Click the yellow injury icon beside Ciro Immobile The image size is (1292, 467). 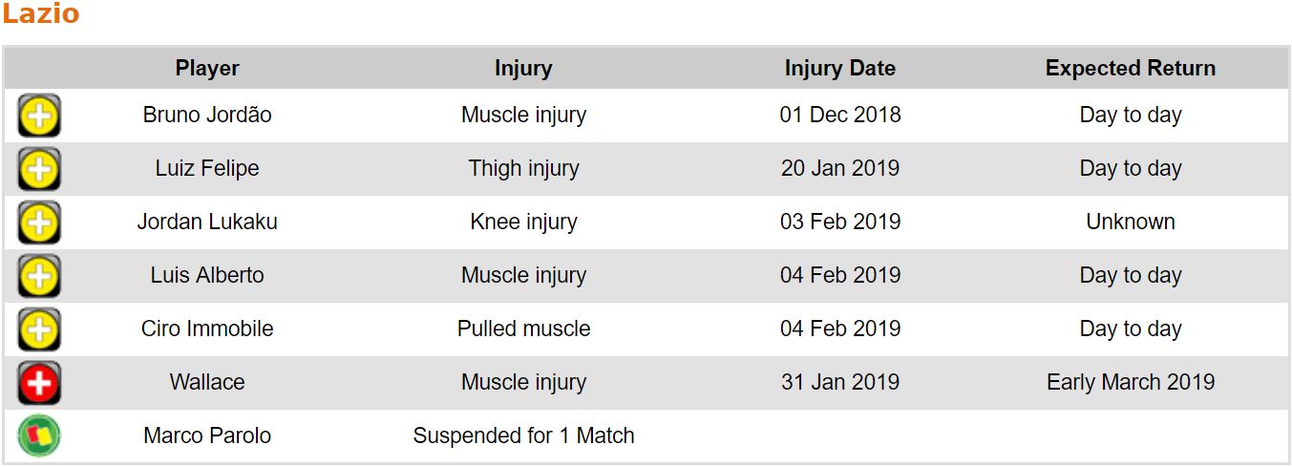39,330
